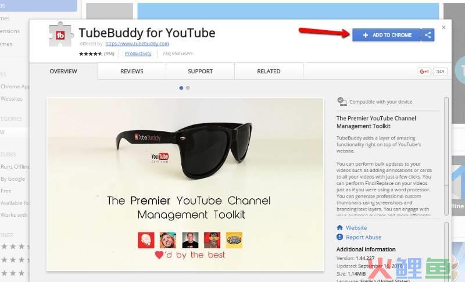
Task: Click the Report Abuse link
Action: (x=364, y=237)
